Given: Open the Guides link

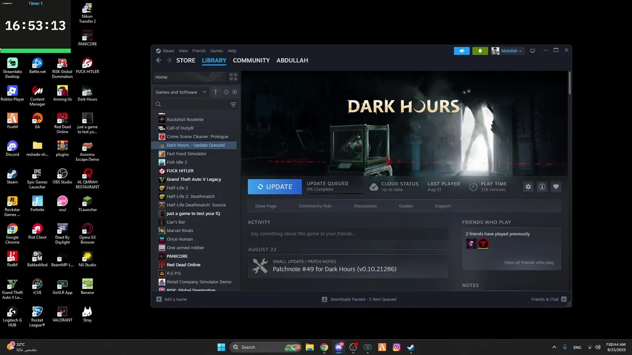Looking at the screenshot, I should click(x=406, y=206).
